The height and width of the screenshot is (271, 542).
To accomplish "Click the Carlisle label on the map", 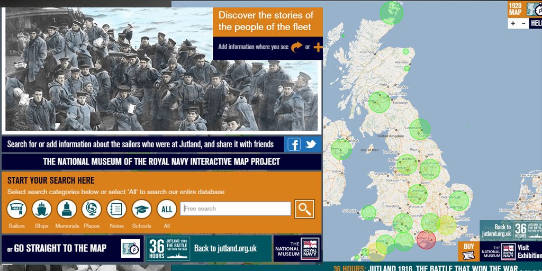I will click(x=390, y=128).
